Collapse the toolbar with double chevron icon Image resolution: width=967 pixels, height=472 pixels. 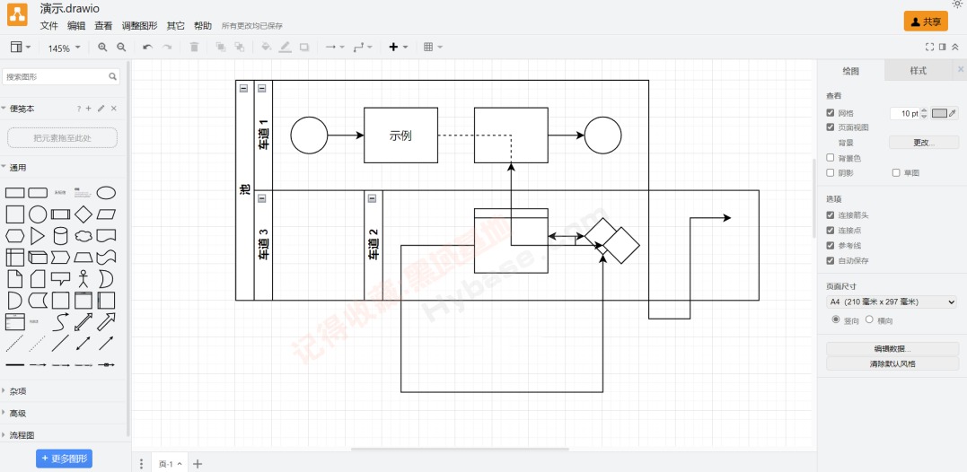954,47
